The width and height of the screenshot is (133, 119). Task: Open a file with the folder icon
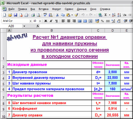pos(10,15)
